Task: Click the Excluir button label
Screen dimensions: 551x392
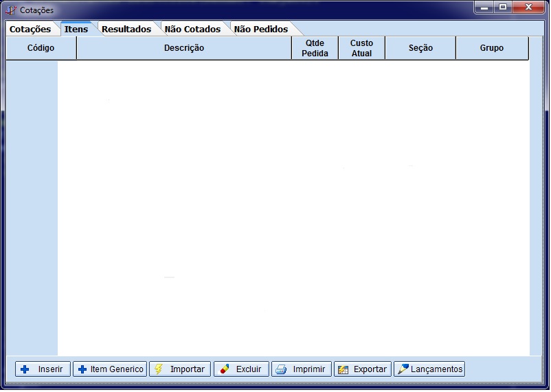Action: tap(249, 369)
